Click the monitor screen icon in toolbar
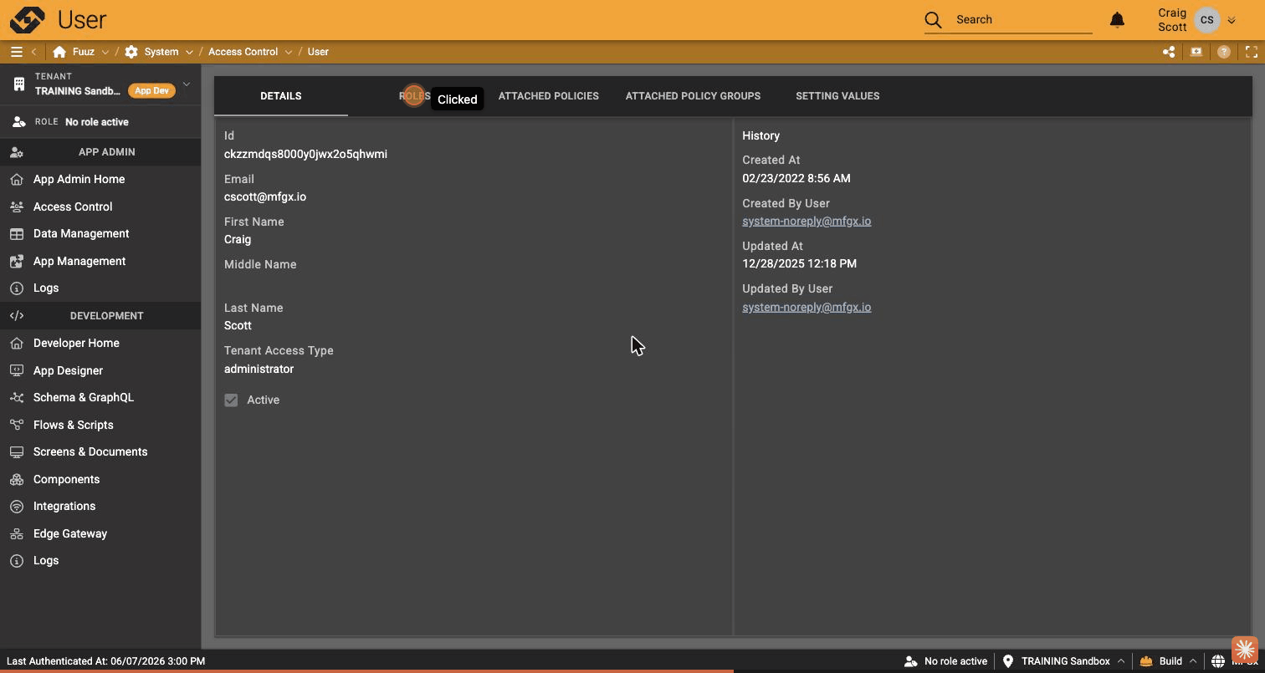This screenshot has width=1265, height=673. coord(1196,52)
